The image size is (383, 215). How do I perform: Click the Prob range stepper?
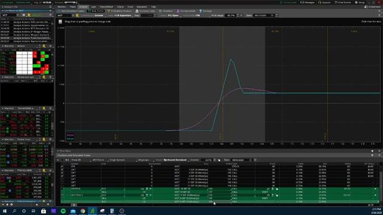[238, 16]
